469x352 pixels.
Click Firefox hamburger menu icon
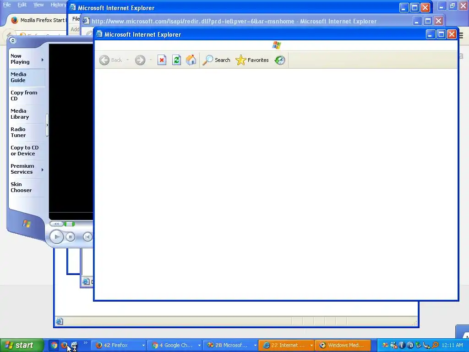(461, 36)
